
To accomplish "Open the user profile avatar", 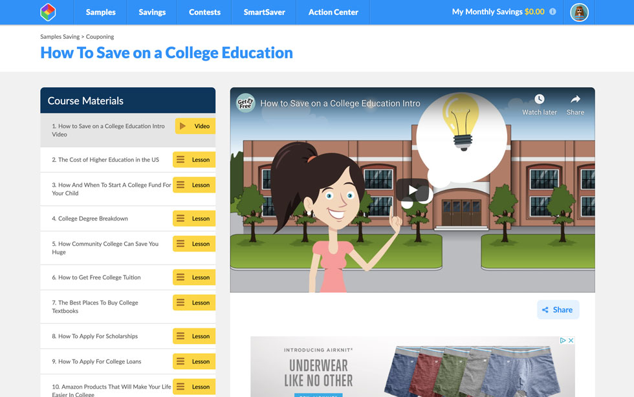I will pos(579,12).
